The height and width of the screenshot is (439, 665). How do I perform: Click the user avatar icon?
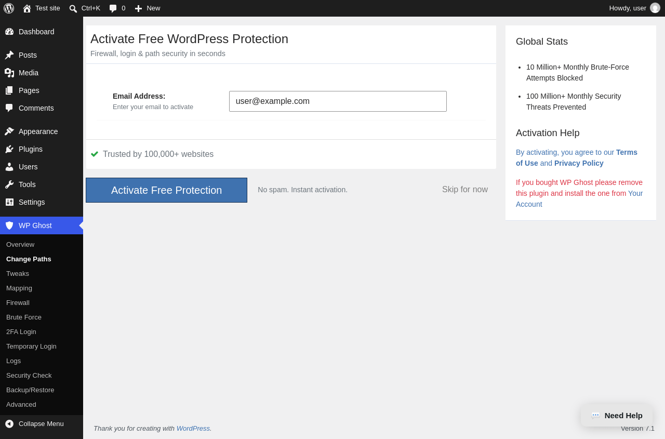click(655, 8)
